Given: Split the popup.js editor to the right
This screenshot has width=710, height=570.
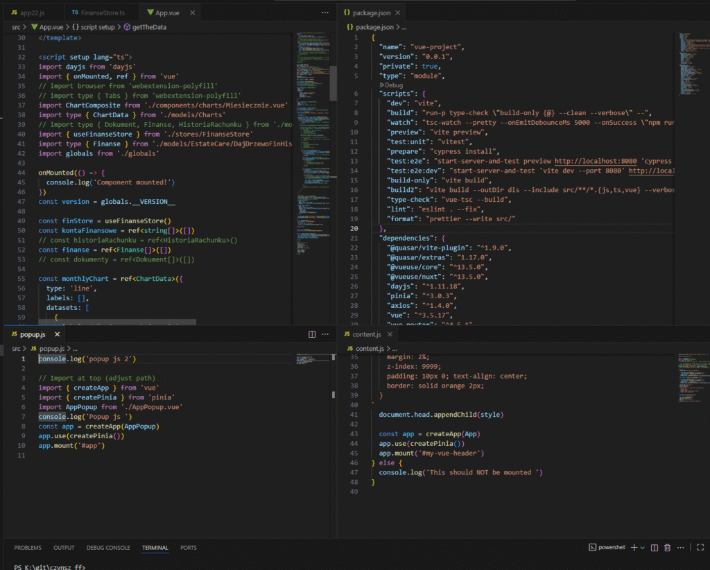Looking at the screenshot, I should pyautogui.click(x=311, y=334).
